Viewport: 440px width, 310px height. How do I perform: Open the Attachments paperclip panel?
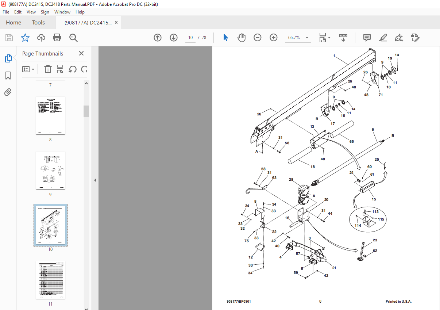8,92
